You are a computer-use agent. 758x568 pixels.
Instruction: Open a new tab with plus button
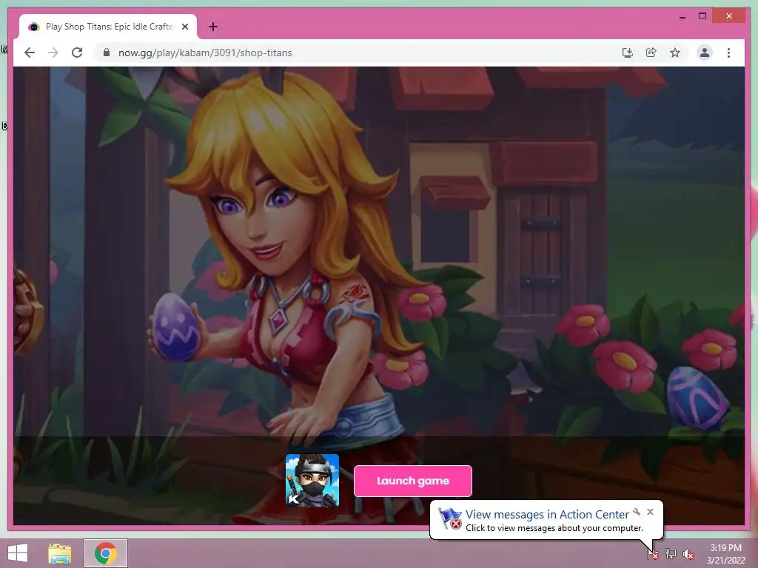[212, 27]
